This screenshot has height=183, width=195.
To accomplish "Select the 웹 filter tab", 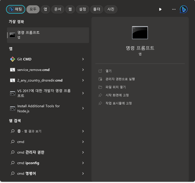I will pos(70,9).
